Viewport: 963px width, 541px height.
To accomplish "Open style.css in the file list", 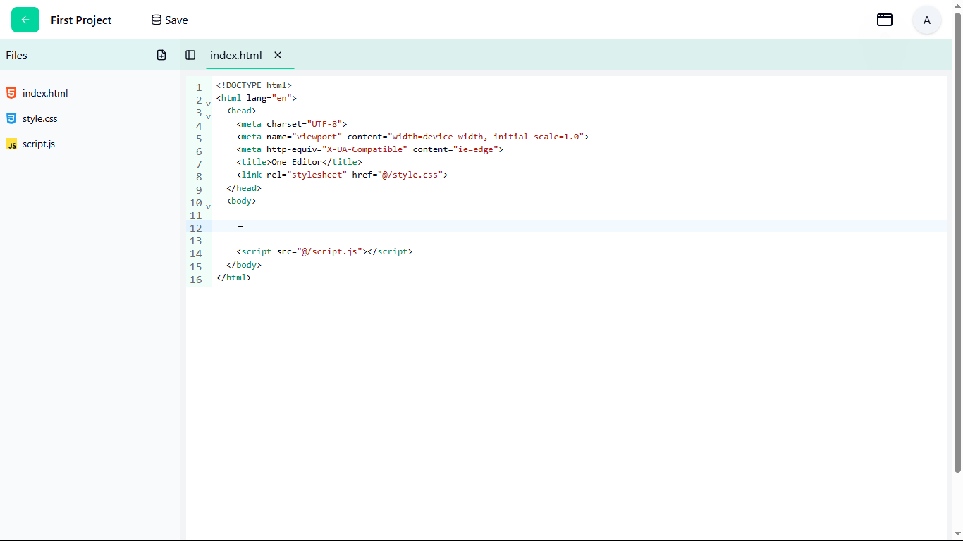I will click(x=39, y=118).
